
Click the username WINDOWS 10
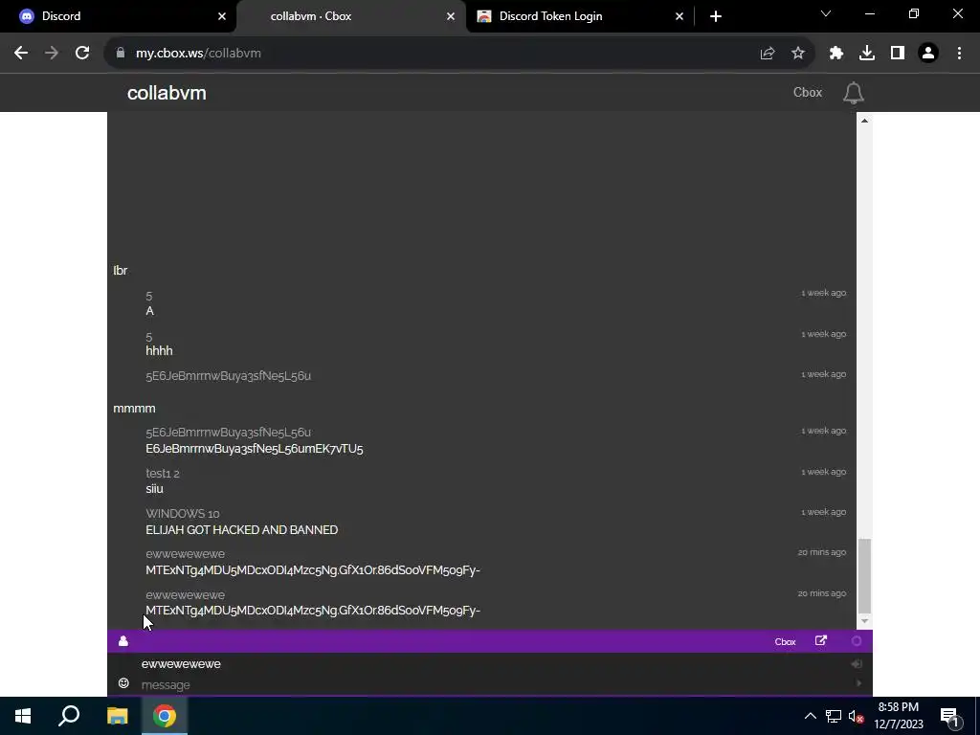tap(183, 514)
